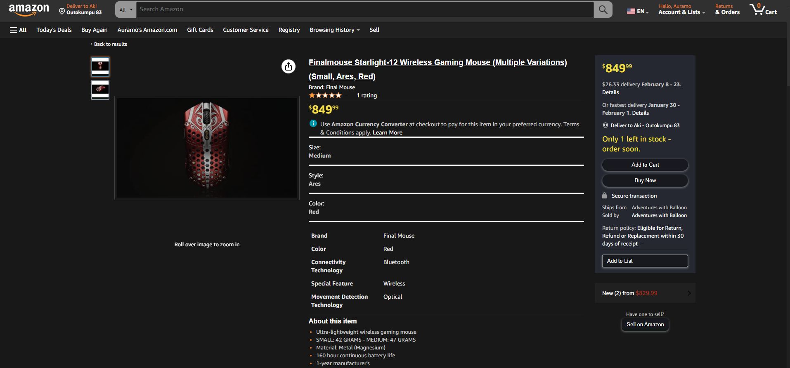
Task: Click the delivery location pin icon in header
Action: coord(62,12)
